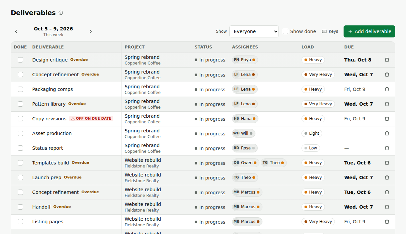Click the Add deliverable button

pos(369,31)
